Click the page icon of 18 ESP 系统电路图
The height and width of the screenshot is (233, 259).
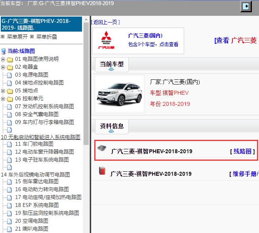point(10,205)
